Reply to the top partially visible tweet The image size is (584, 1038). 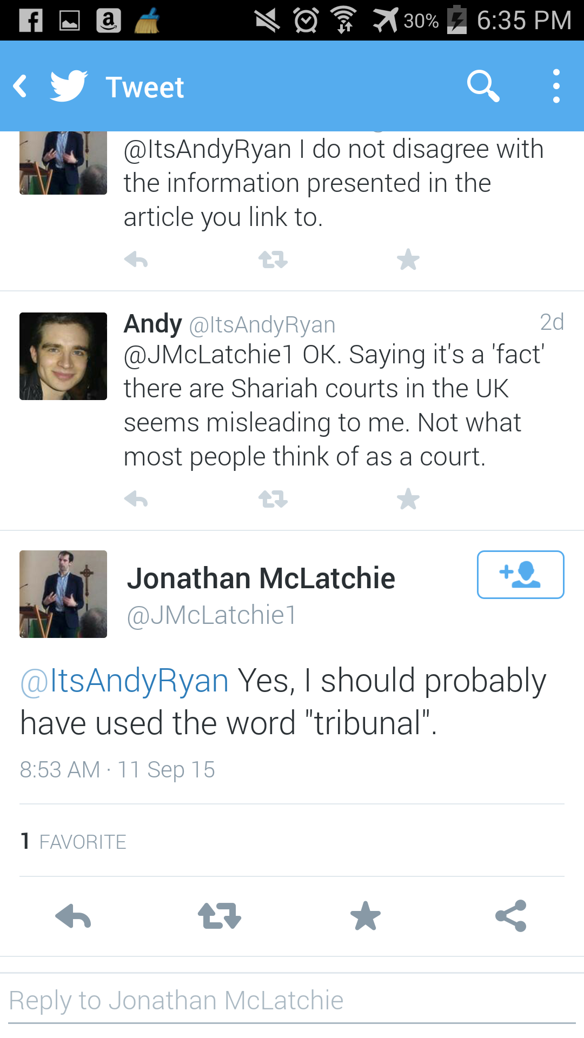point(136,260)
